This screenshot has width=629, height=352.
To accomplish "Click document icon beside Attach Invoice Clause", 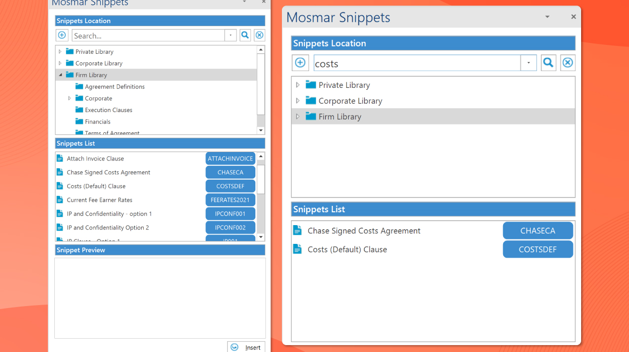I will coord(60,158).
